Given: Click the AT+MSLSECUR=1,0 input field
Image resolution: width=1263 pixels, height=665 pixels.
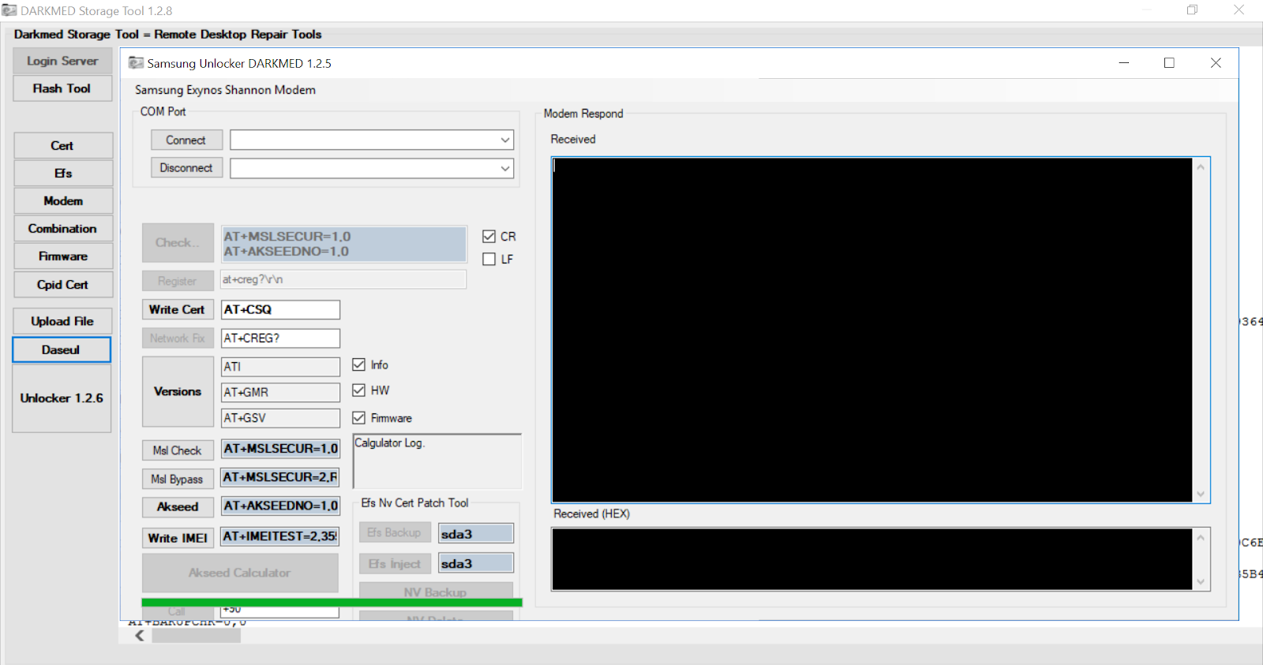Looking at the screenshot, I should (x=280, y=449).
